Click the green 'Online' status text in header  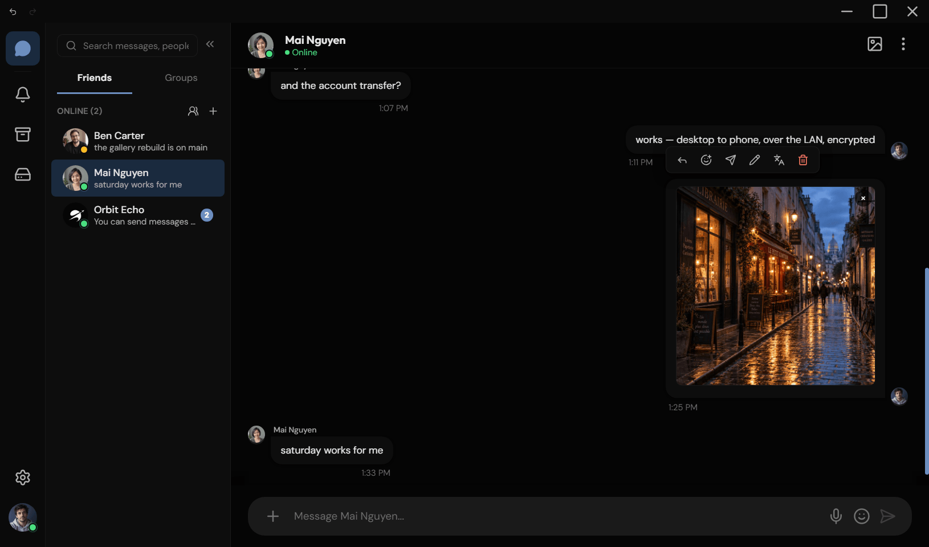pos(305,52)
